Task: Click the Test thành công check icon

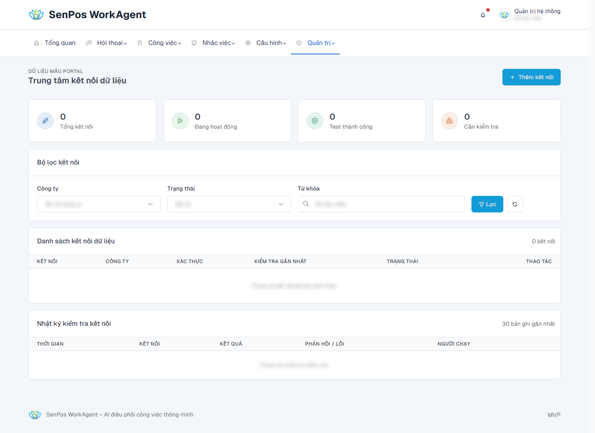Action: pyautogui.click(x=315, y=121)
